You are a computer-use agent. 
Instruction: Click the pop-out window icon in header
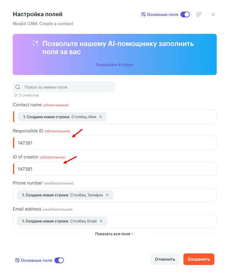[x=199, y=14]
